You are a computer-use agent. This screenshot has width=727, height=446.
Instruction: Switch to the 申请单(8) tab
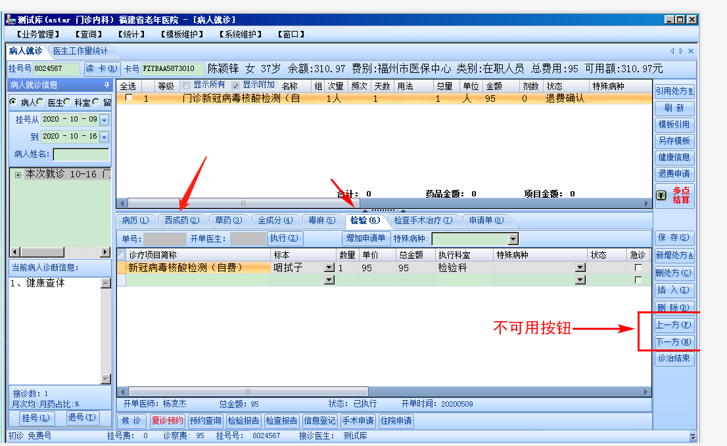486,221
